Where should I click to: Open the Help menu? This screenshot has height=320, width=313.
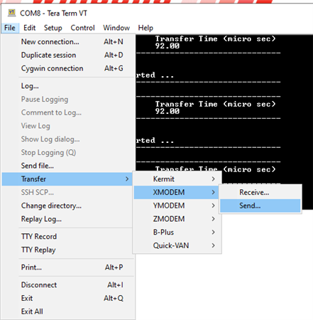[145, 28]
